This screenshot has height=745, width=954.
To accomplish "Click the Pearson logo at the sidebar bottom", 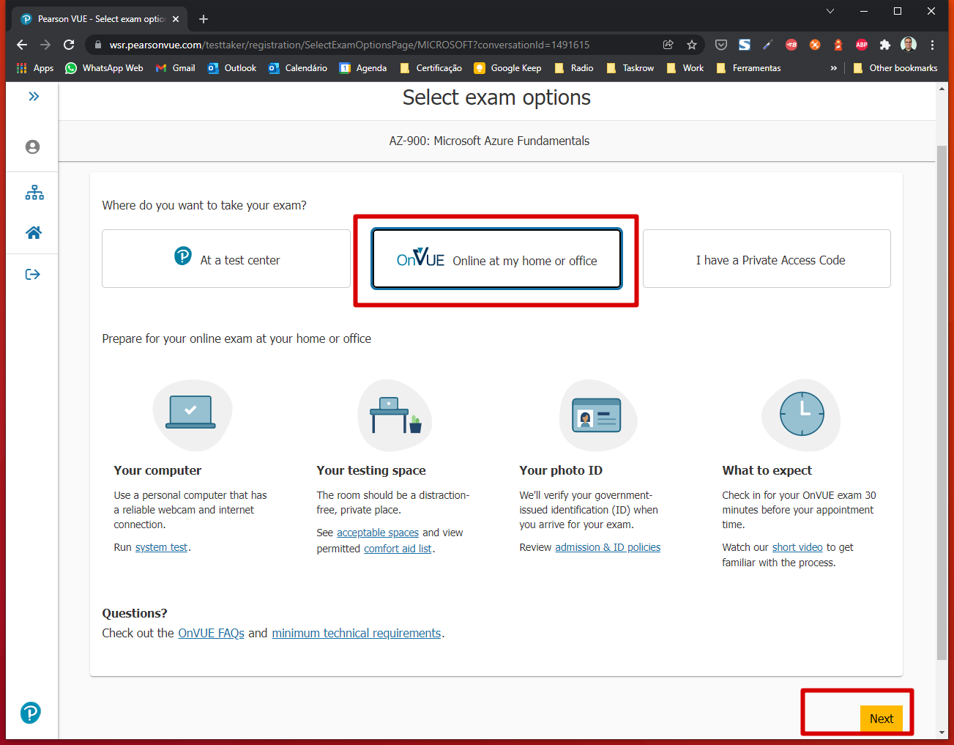I will (x=31, y=712).
